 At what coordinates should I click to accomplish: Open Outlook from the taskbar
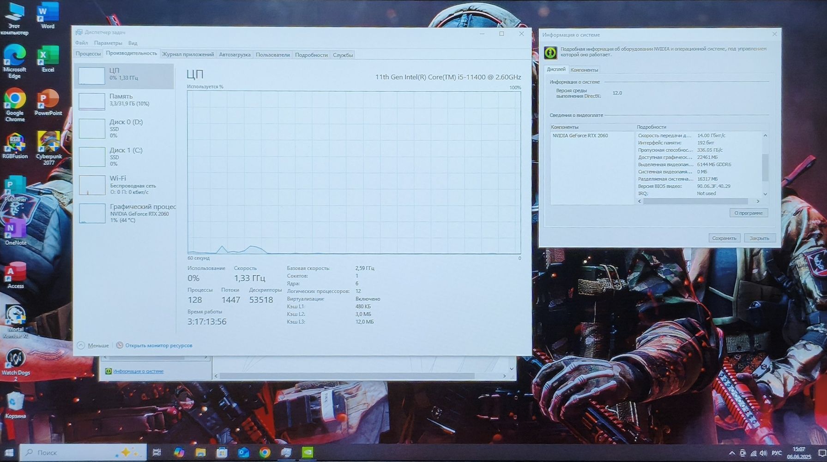(243, 452)
